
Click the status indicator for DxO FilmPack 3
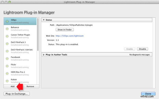click(7, 44)
